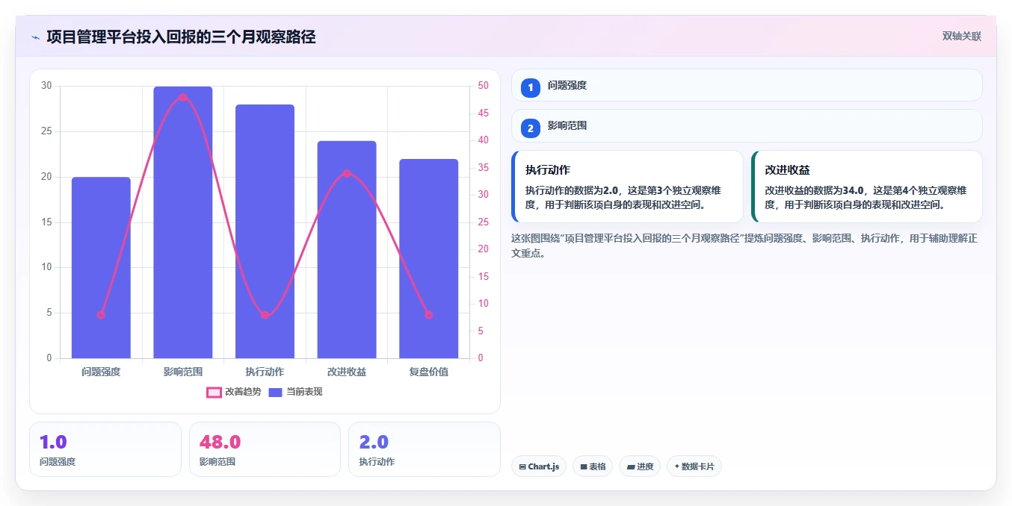The height and width of the screenshot is (506, 1012).
Task: Click the 进度 tag
Action: (640, 466)
